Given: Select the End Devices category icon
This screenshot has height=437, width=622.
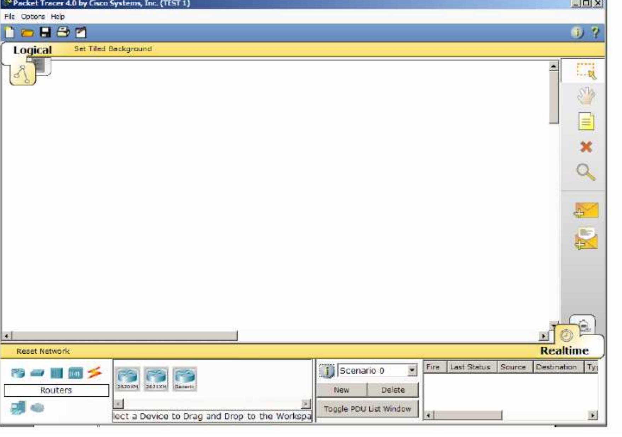Looking at the screenshot, I should click(x=18, y=408).
